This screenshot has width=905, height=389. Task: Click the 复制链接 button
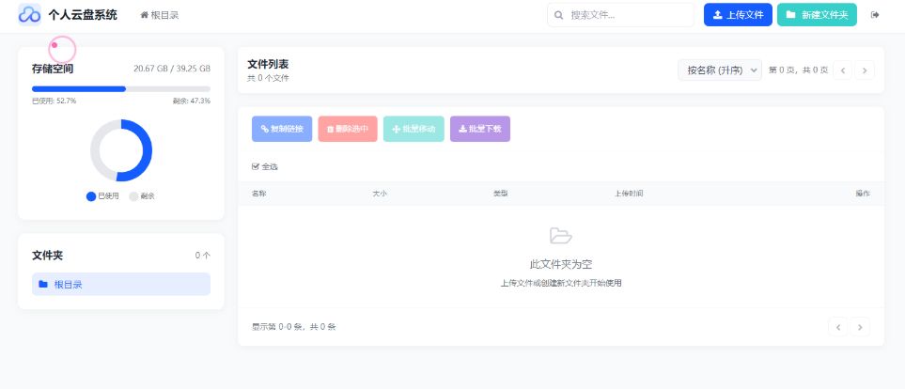point(282,129)
